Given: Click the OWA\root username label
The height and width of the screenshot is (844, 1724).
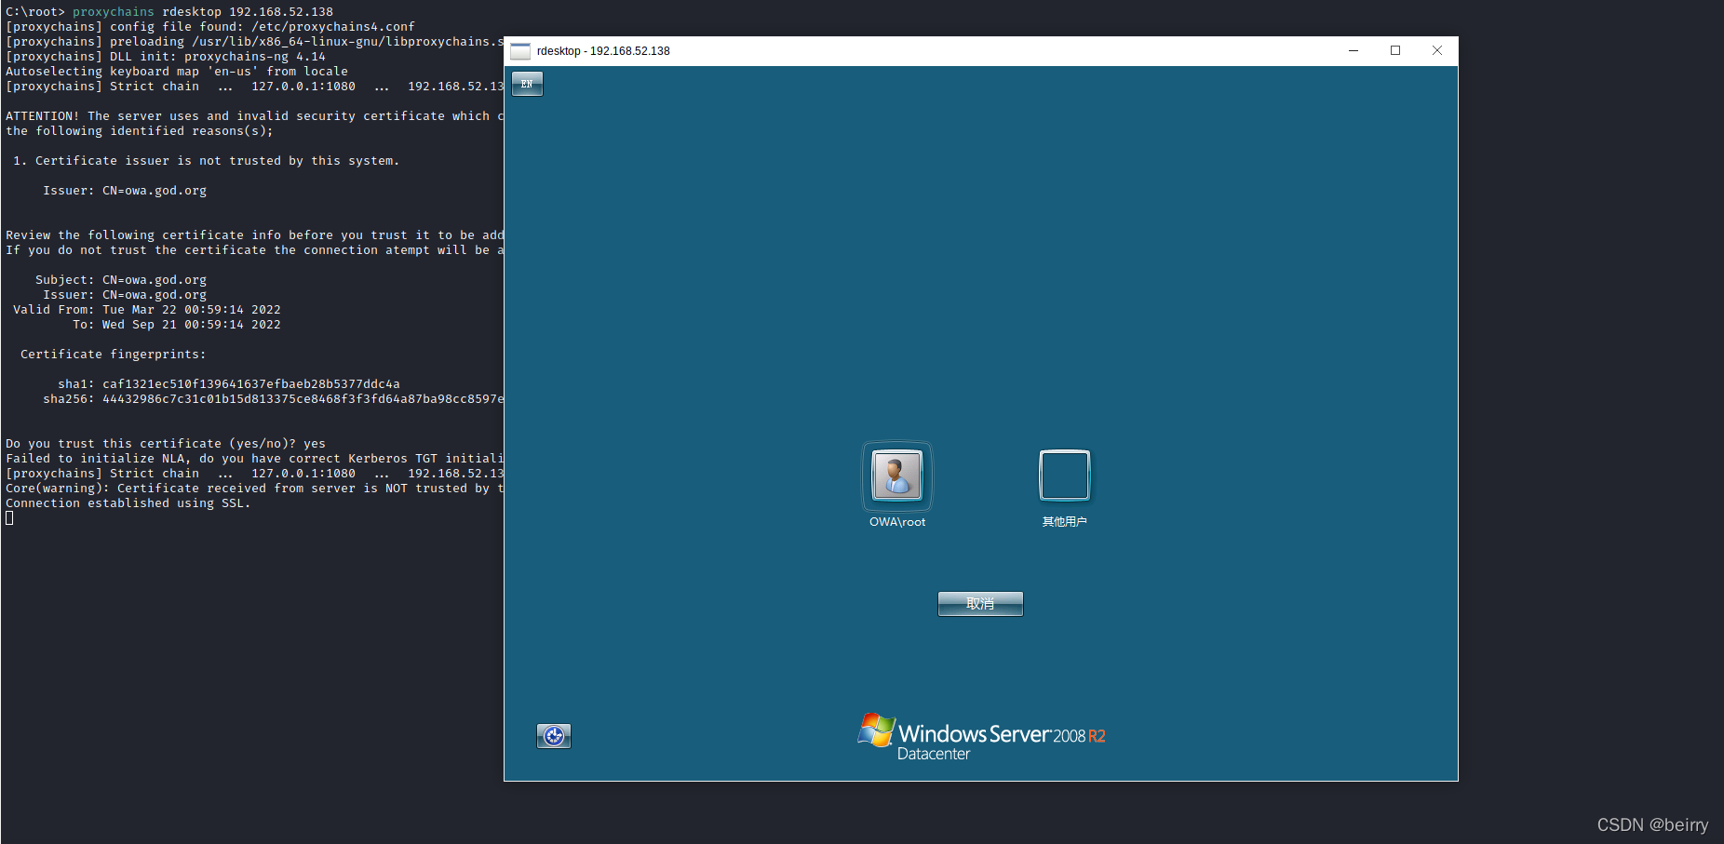Looking at the screenshot, I should [897, 522].
